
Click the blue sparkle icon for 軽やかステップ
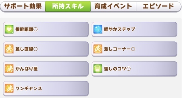click(98, 29)
